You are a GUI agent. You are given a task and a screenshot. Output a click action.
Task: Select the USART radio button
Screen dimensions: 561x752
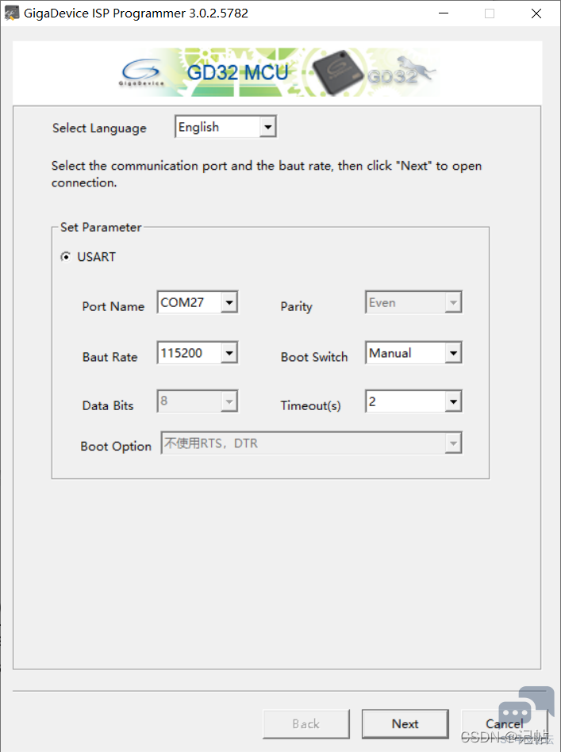66,256
